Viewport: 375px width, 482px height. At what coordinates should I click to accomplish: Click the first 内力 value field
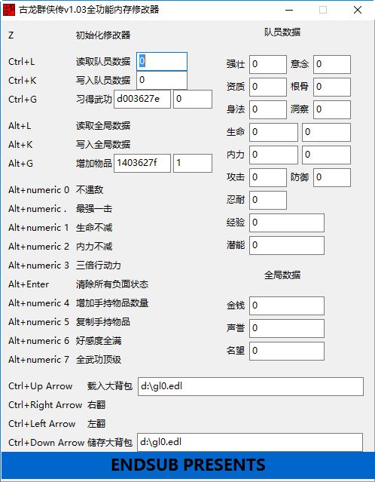(x=273, y=155)
